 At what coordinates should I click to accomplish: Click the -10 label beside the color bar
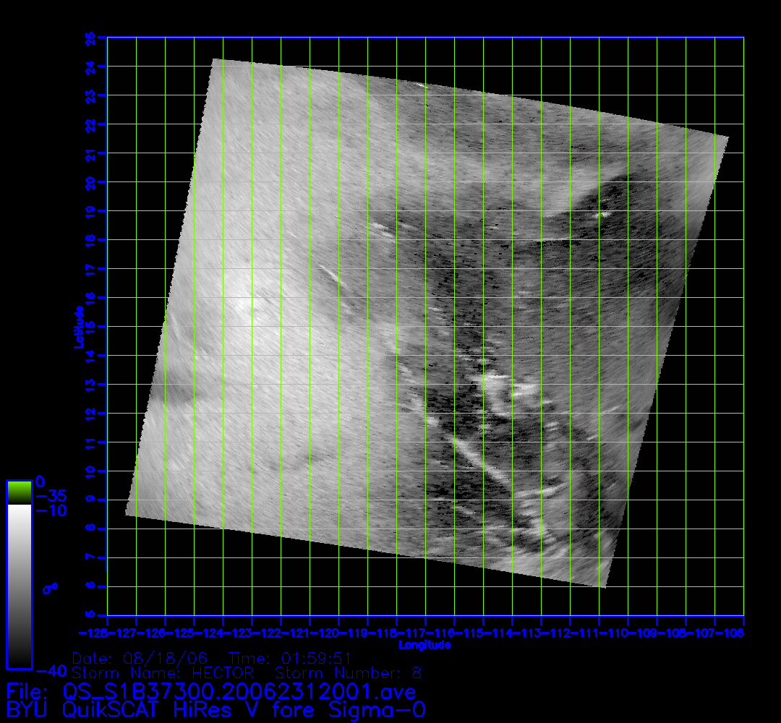pos(51,510)
